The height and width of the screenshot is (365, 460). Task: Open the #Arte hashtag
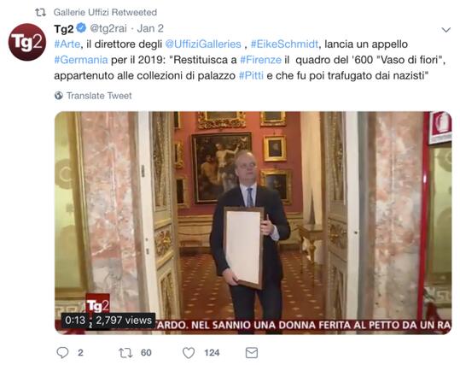coord(67,44)
